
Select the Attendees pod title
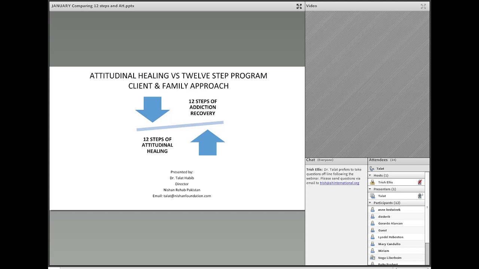point(378,160)
